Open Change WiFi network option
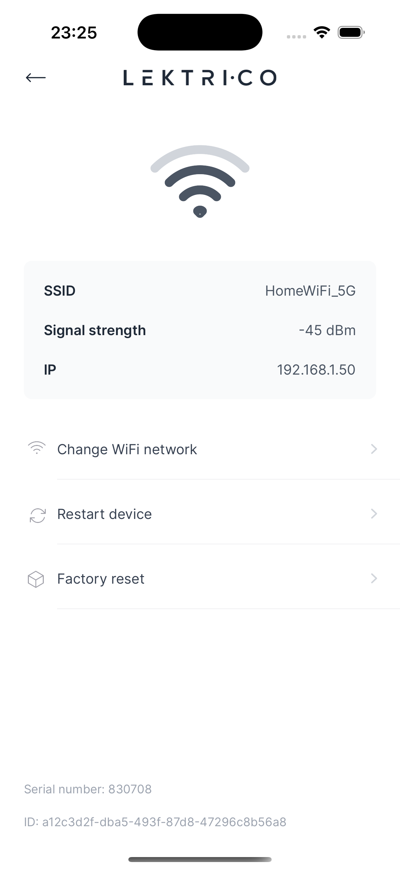The image size is (400, 870). coord(127,449)
